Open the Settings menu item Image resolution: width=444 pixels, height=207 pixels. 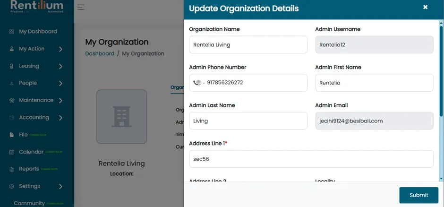coord(29,186)
